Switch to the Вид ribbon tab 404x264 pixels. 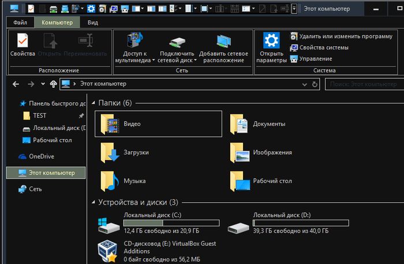tap(92, 23)
